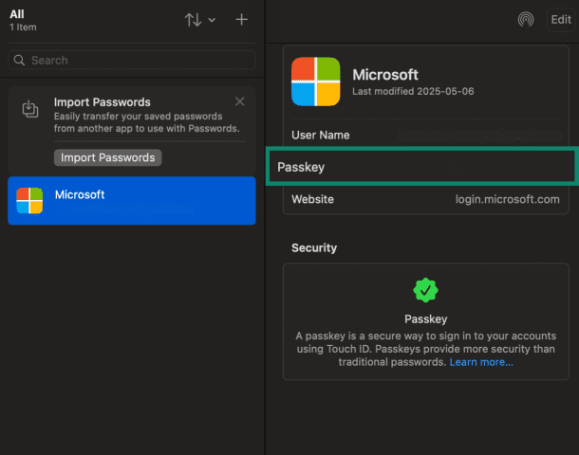The height and width of the screenshot is (455, 579).
Task: Open the Learn more link
Action: 481,362
